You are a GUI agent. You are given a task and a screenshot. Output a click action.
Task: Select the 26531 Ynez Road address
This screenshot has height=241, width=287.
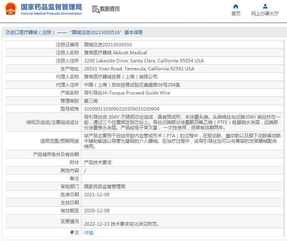(139, 69)
